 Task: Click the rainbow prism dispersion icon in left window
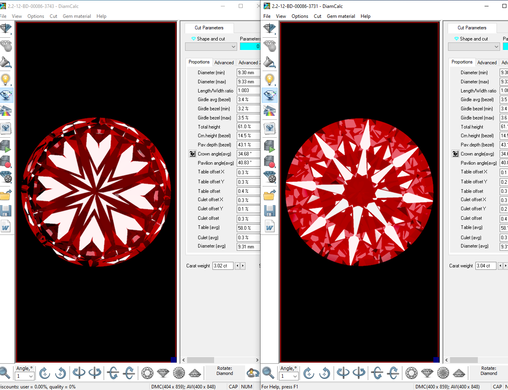(6, 111)
